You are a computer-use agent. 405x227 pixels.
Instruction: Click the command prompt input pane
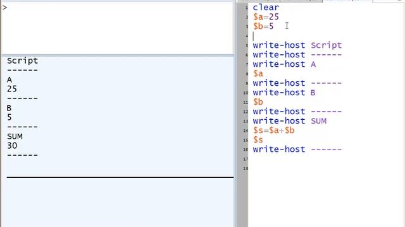[117, 28]
